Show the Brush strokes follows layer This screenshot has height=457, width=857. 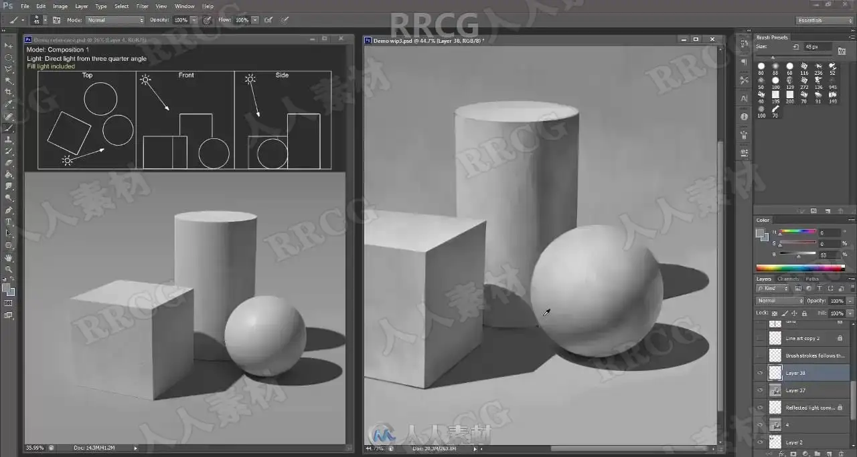click(x=760, y=355)
